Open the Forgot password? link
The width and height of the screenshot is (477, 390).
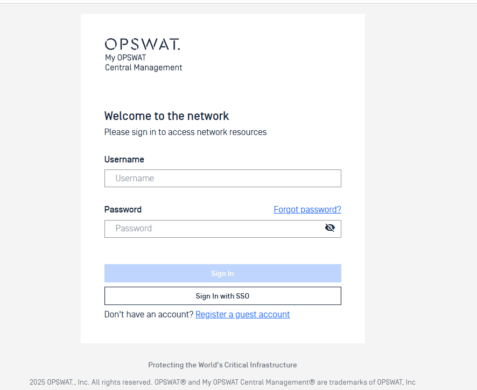[x=307, y=210]
